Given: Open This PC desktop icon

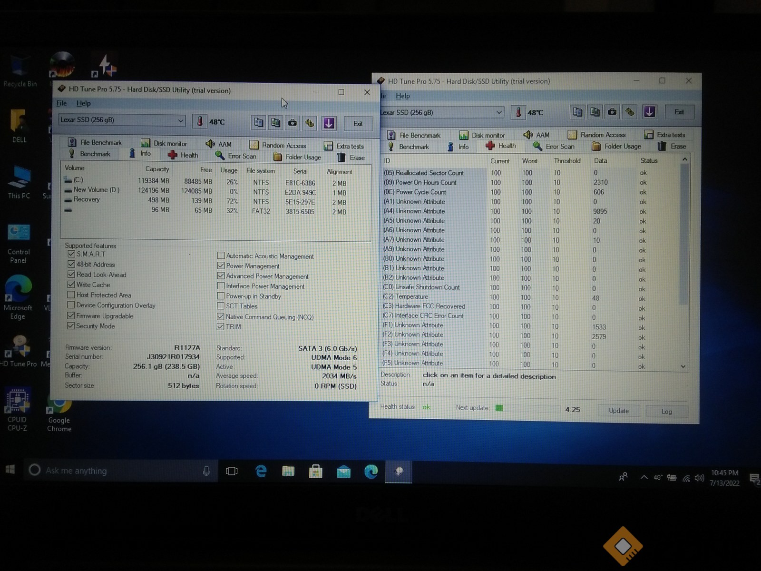Looking at the screenshot, I should (x=19, y=182).
